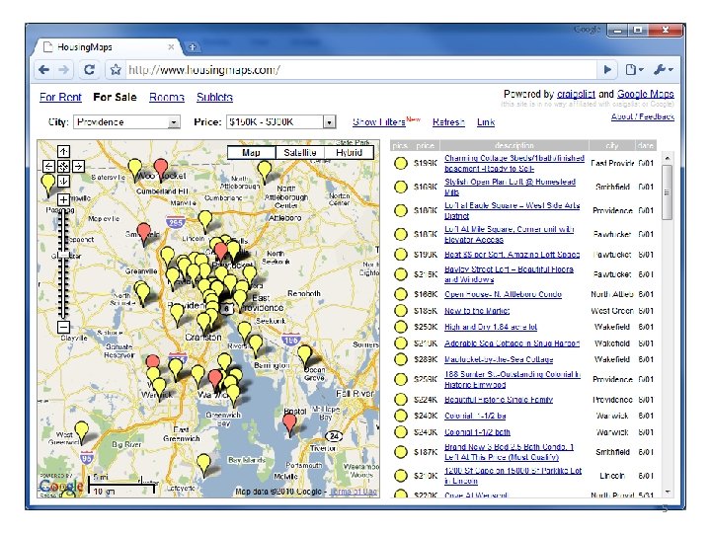
Task: Switch to Map view
Action: (x=251, y=153)
